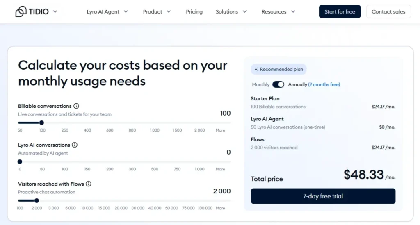Click the sparkle icon in Recommended plan badge
The width and height of the screenshot is (420, 225).
click(256, 69)
